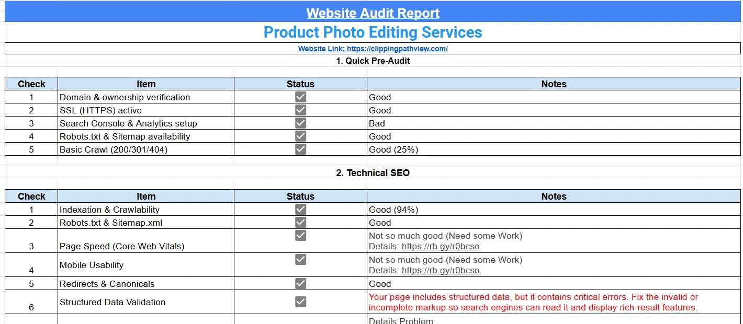
Task: Uncheck the SSL (HTTPS) active status box
Action: (300, 110)
